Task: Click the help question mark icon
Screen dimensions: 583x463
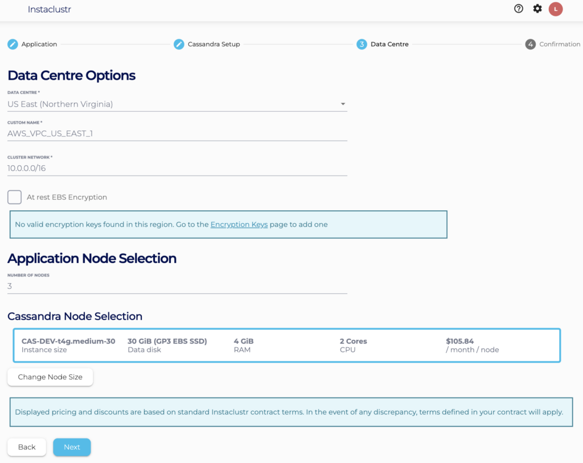Action: [518, 9]
